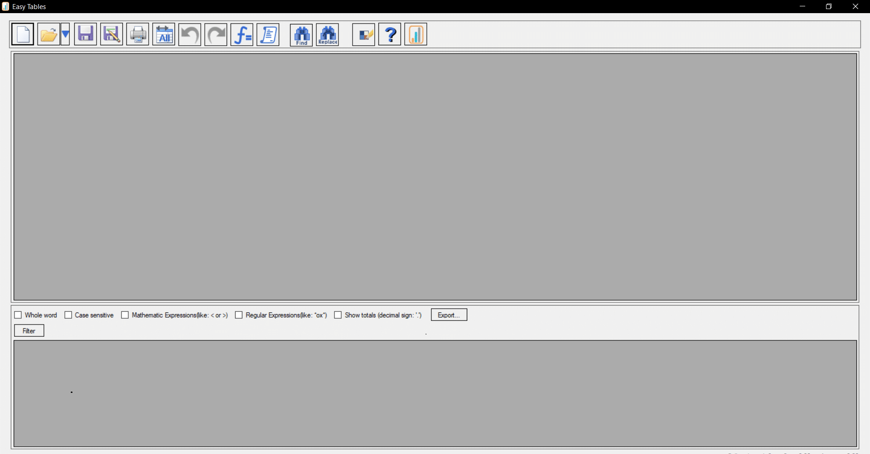The width and height of the screenshot is (870, 454).
Task: Open the color/appearance options icon
Action: click(x=364, y=34)
